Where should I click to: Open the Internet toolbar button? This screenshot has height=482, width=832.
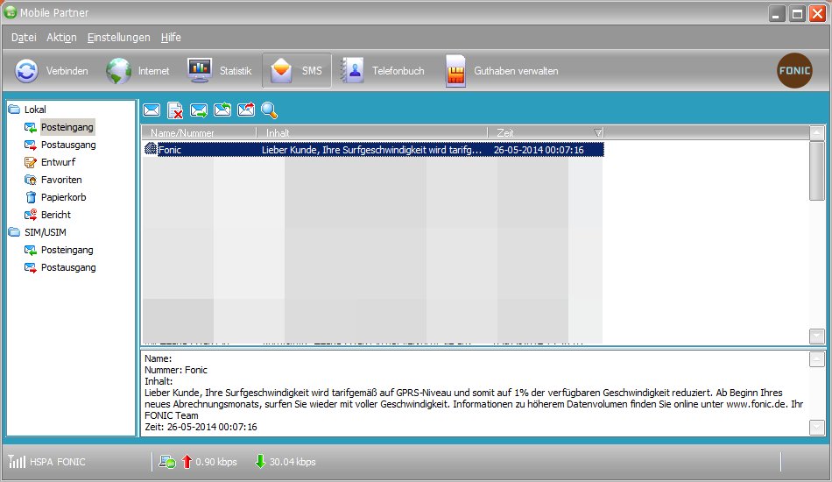138,71
